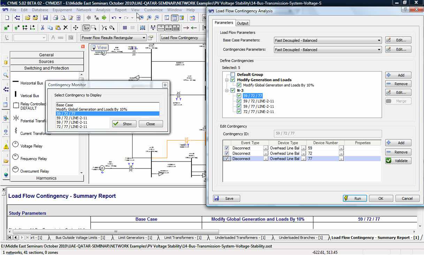Image resolution: width=424 pixels, height=255 pixels.
Task: Click the Undo arrow icon
Action: [x=114, y=18]
